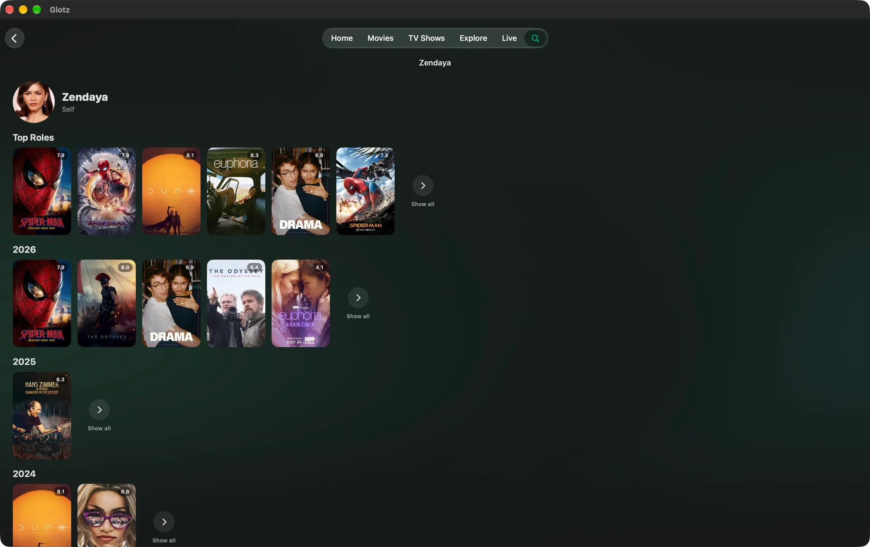870x547 pixels.
Task: Open the Hans Zimmer Diamond in the Desert poster
Action: (42, 415)
